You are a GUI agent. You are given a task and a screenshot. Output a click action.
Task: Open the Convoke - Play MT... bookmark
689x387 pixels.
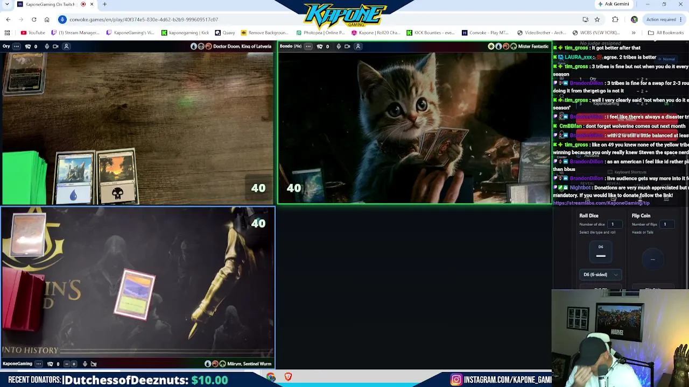(x=486, y=33)
